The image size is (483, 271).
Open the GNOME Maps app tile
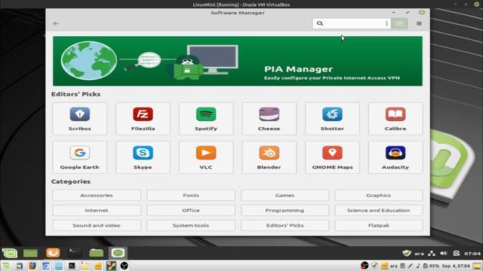[332, 157]
